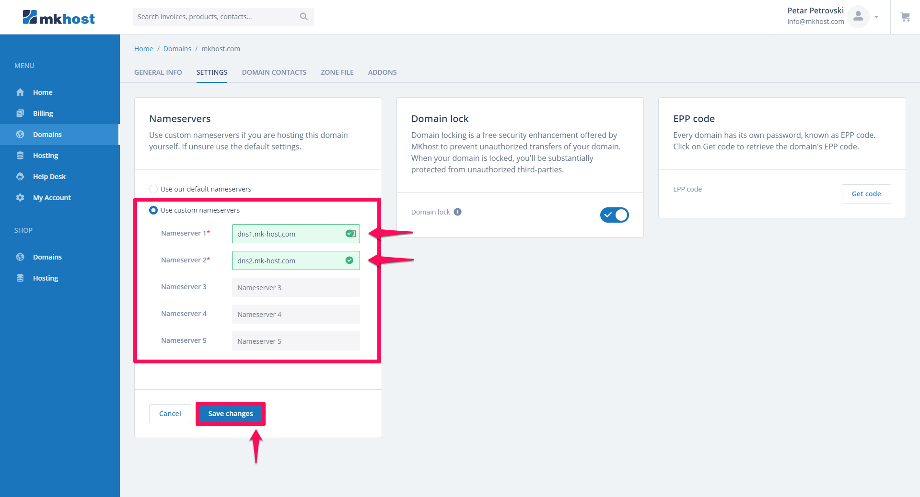The width and height of the screenshot is (920, 497).
Task: Switch to the Zone File tab
Action: click(x=337, y=72)
